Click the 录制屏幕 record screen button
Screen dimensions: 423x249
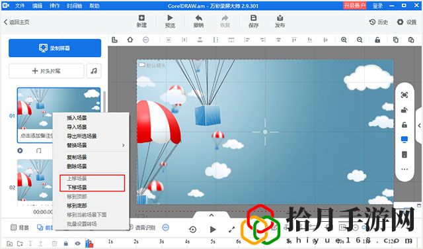(55, 48)
